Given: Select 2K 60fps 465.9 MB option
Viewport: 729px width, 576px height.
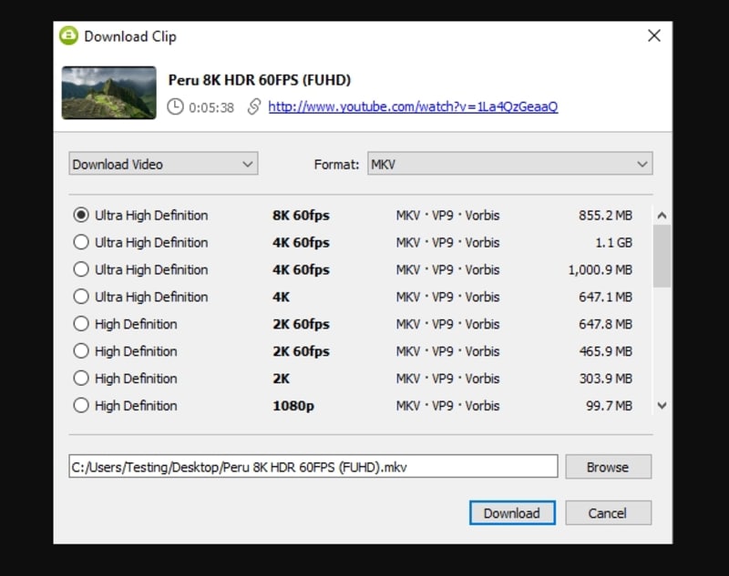Looking at the screenshot, I should pos(81,351).
